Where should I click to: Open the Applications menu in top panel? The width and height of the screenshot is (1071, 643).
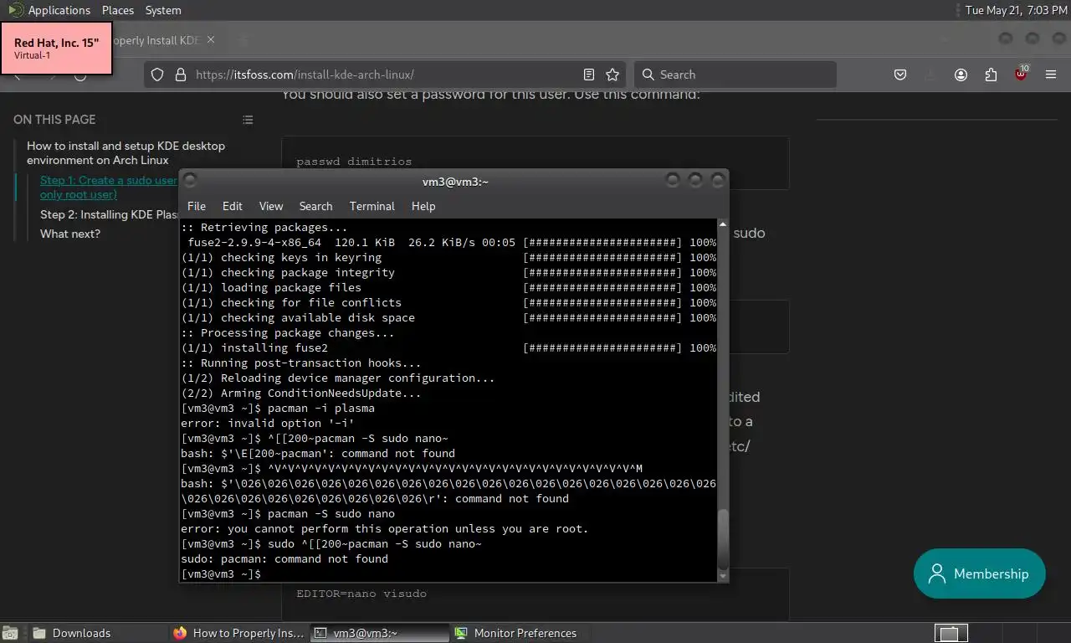pos(59,10)
